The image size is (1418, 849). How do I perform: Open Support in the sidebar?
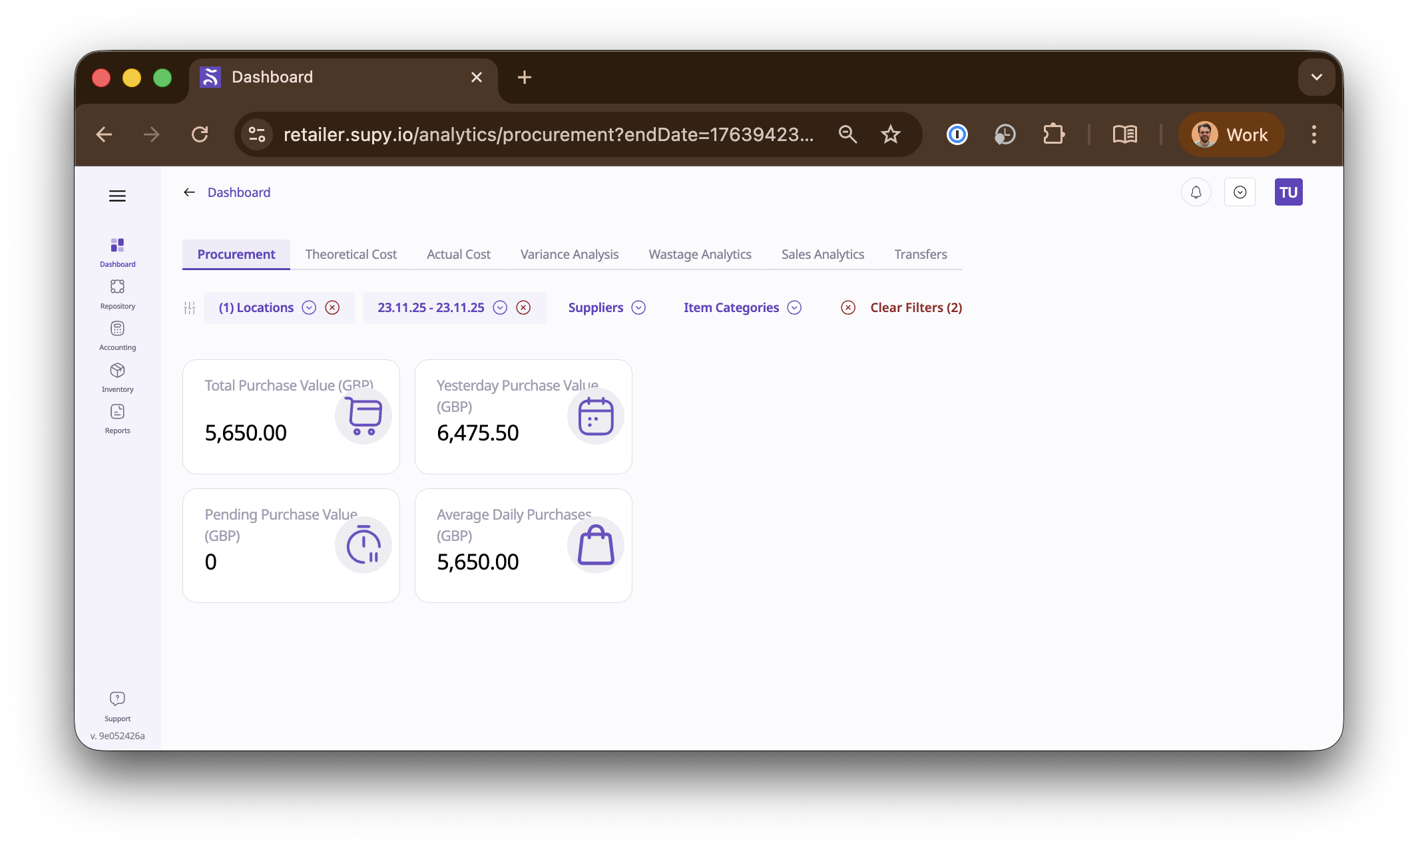[x=117, y=707]
